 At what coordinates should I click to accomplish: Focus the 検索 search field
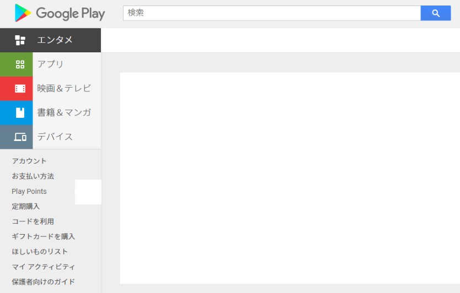[x=272, y=13]
